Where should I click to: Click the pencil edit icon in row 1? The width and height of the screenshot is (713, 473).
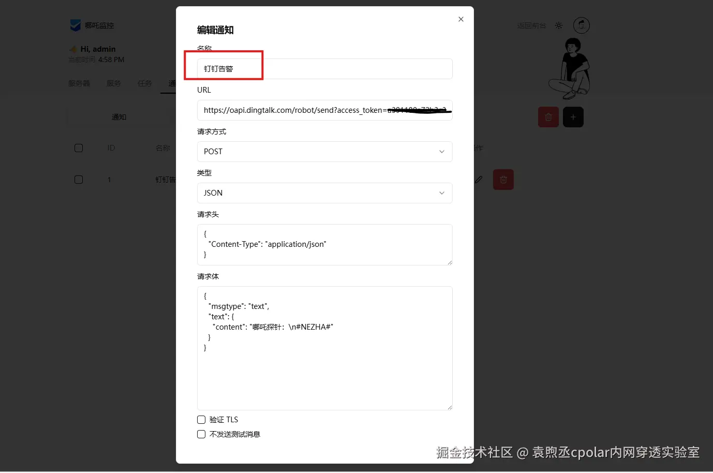(x=479, y=180)
